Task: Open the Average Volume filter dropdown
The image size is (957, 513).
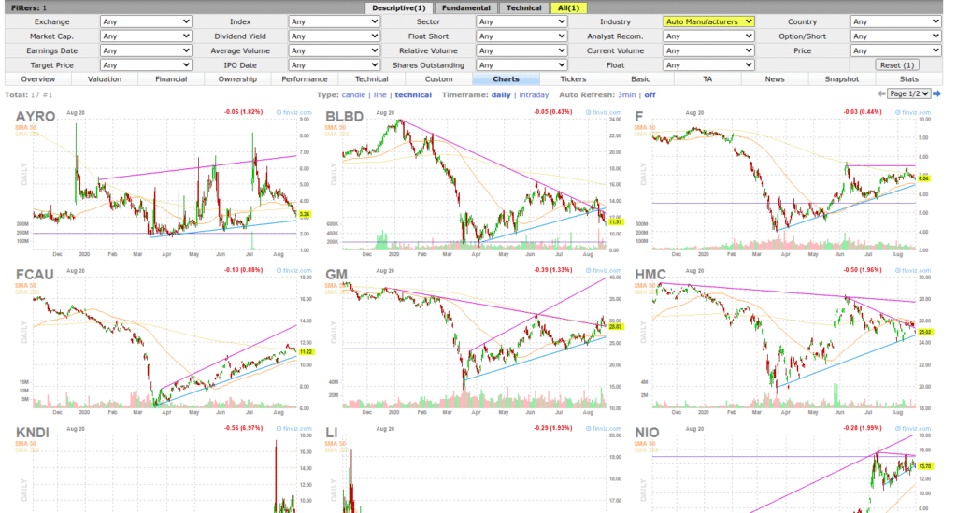Action: click(334, 50)
